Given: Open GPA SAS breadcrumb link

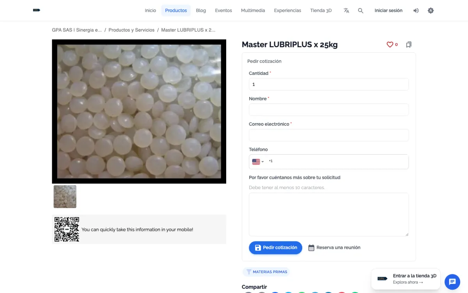Looking at the screenshot, I should [77, 30].
